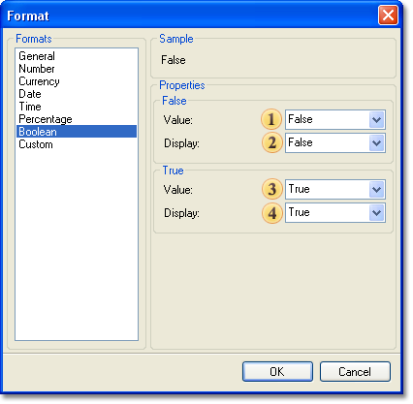
Task: Confirm the format with OK
Action: tap(277, 372)
